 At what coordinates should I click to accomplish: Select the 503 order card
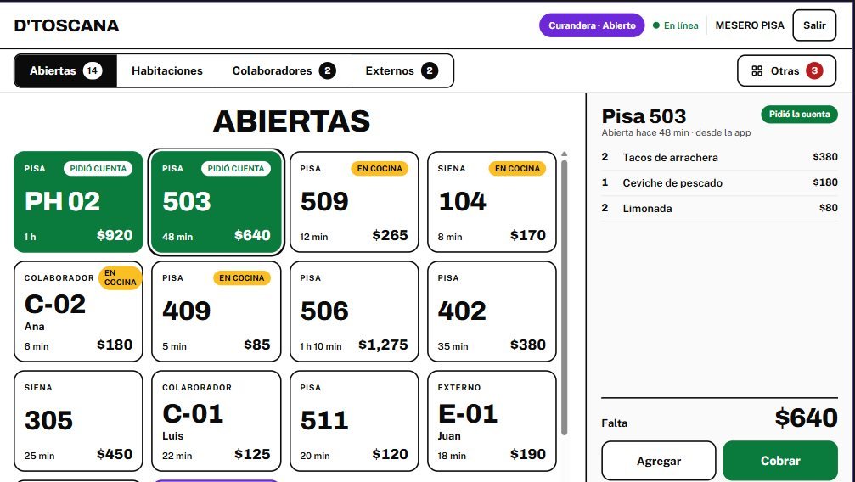pyautogui.click(x=217, y=202)
